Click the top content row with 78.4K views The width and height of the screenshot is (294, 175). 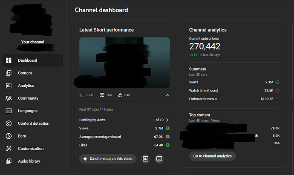(x=234, y=128)
